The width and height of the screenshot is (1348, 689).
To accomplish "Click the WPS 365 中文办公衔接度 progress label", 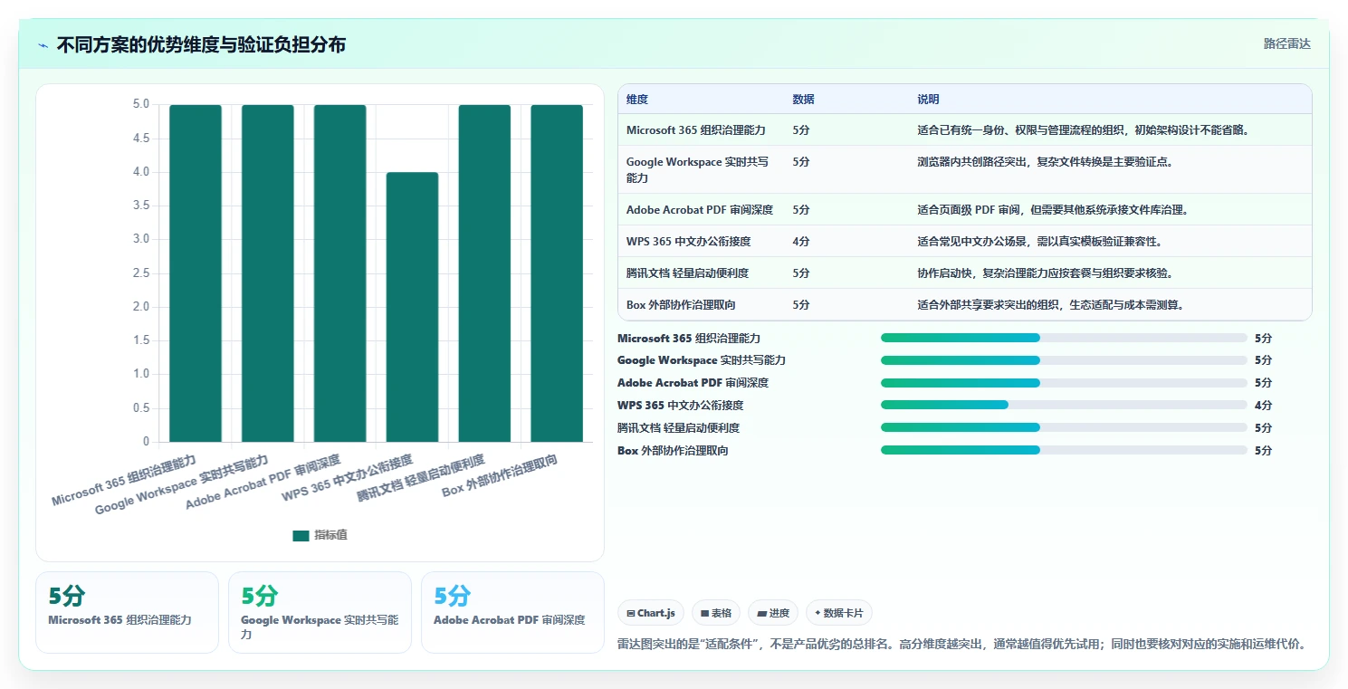I will pyautogui.click(x=681, y=406).
